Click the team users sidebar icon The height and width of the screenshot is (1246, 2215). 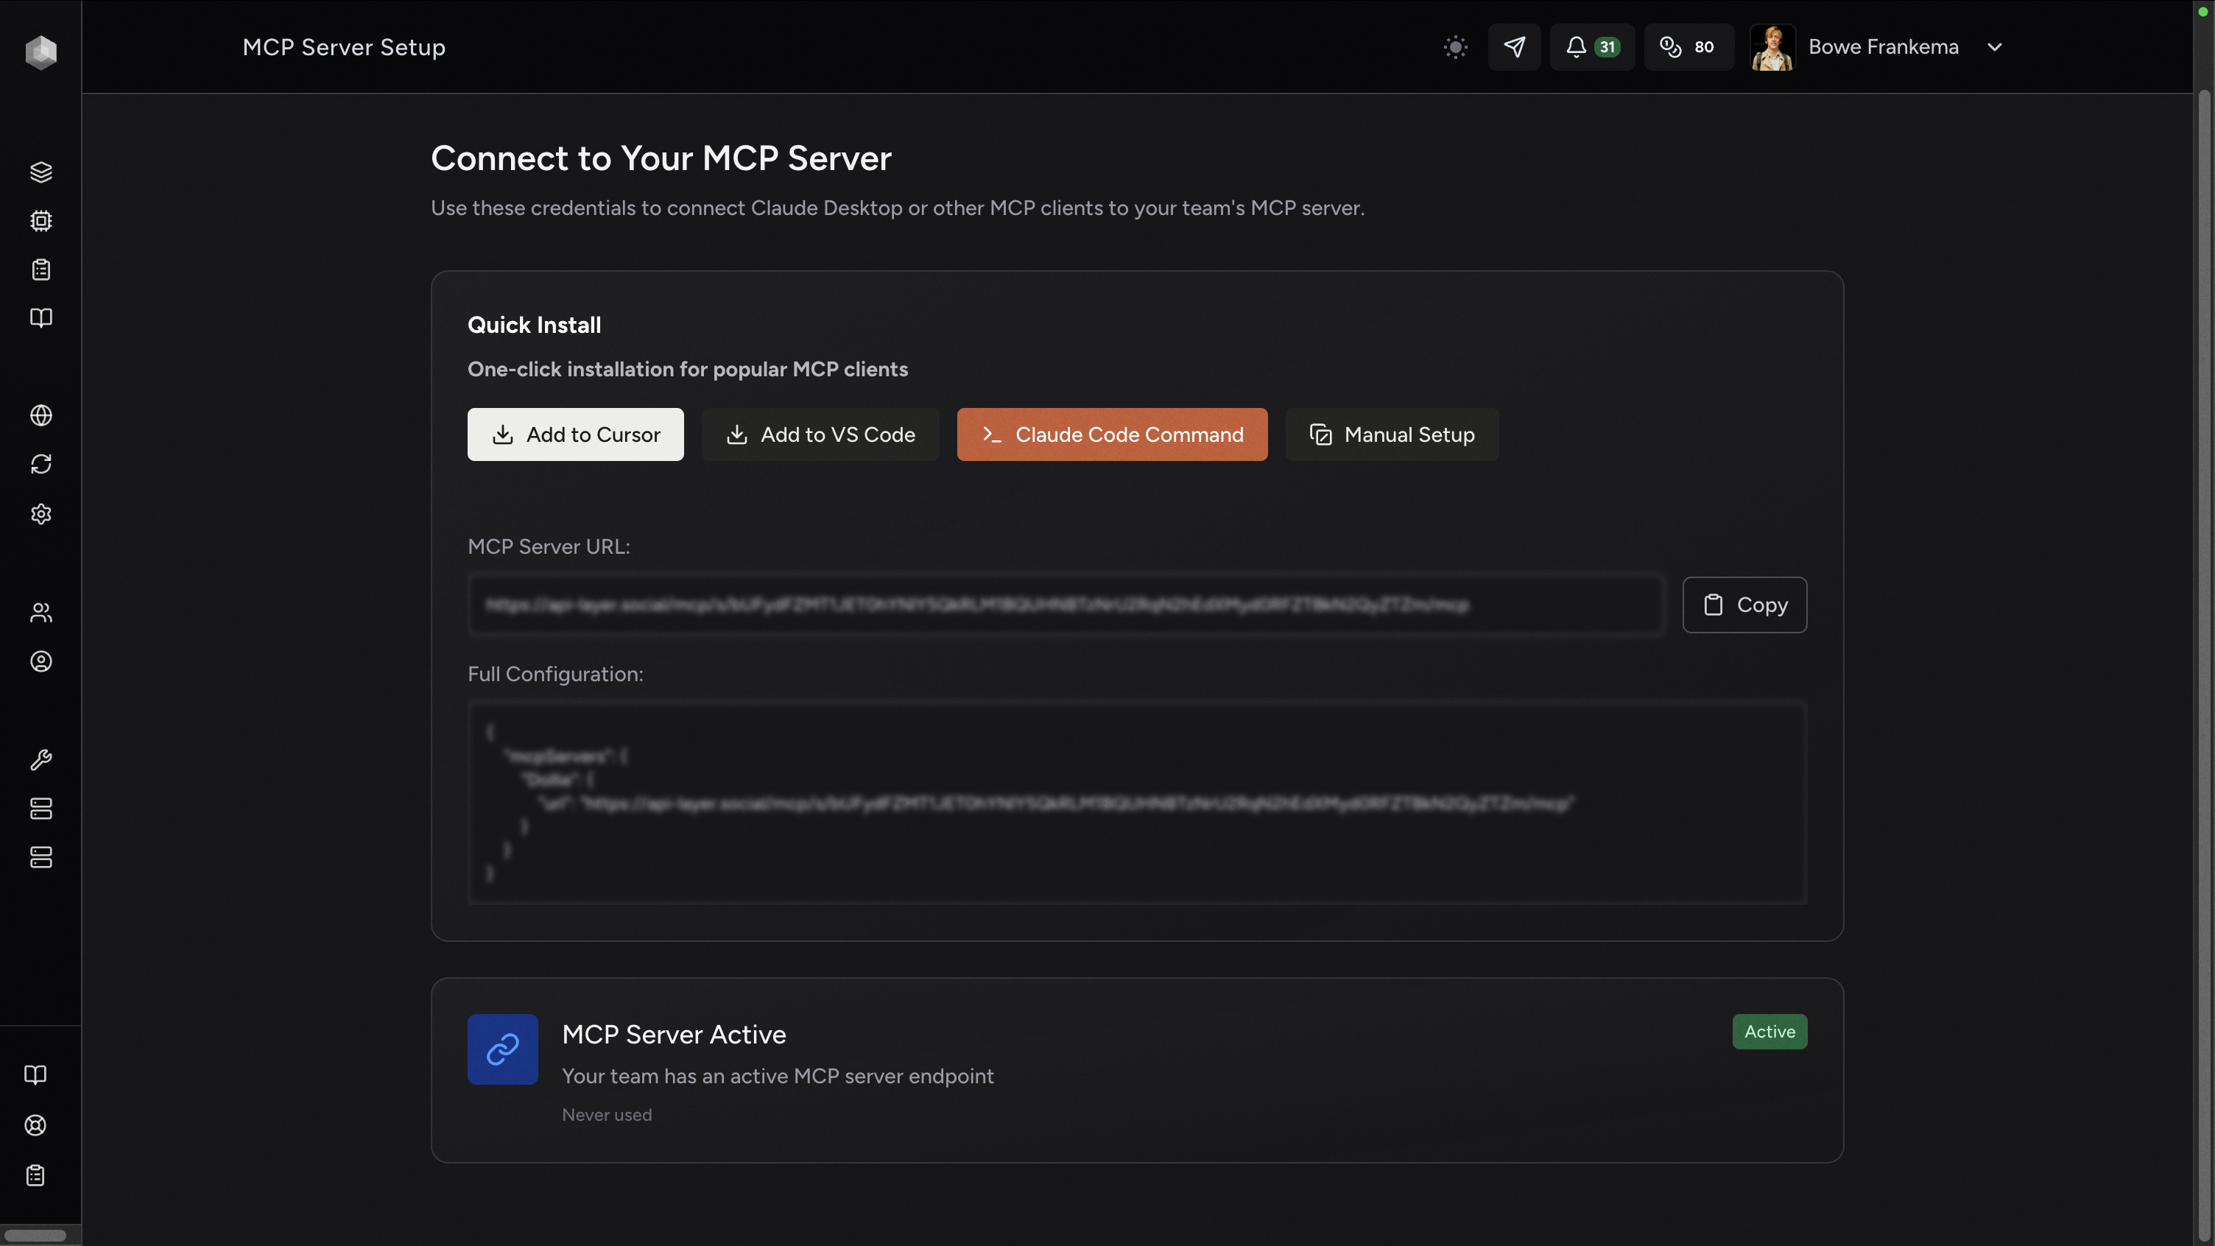click(41, 612)
